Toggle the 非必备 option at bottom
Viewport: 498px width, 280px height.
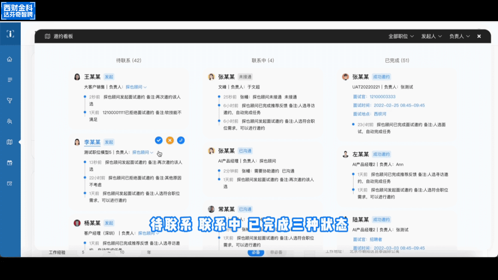[276, 252]
